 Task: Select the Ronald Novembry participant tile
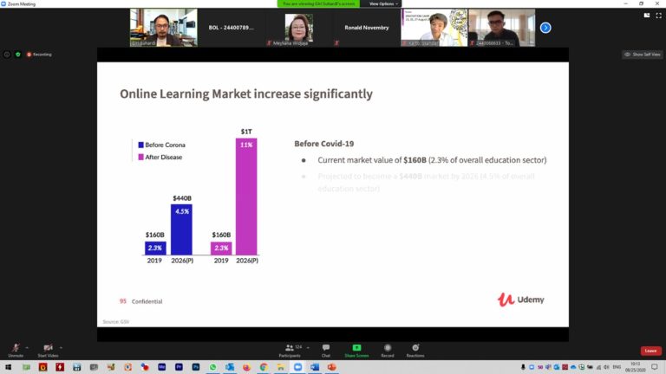367,28
